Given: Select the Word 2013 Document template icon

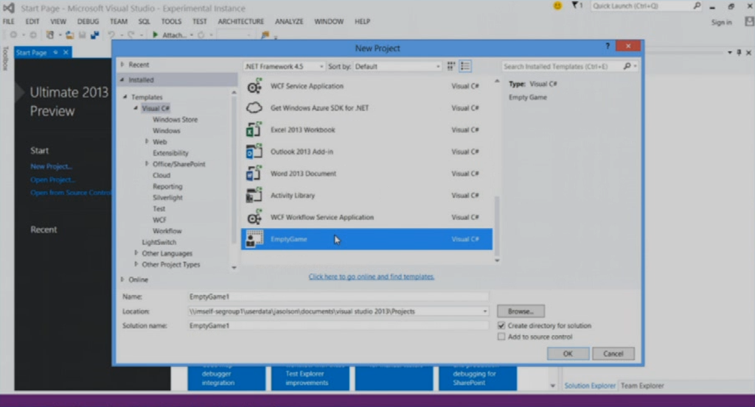Looking at the screenshot, I should tap(254, 174).
